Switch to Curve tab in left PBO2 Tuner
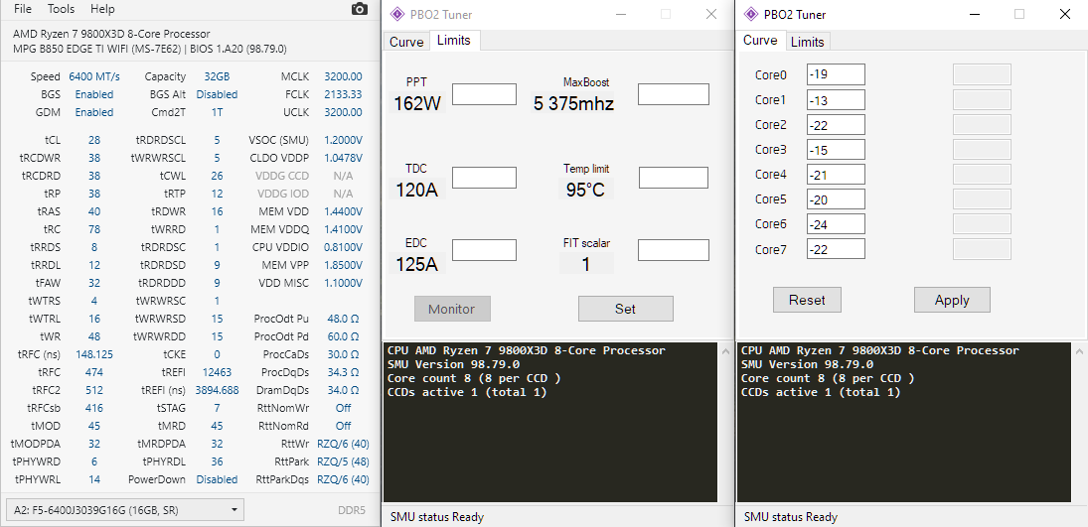The height and width of the screenshot is (527, 1088). (x=406, y=42)
